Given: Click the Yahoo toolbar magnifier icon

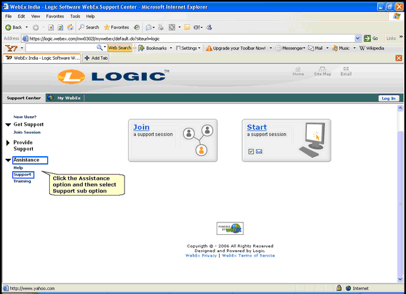Looking at the screenshot, I should tap(100, 47).
